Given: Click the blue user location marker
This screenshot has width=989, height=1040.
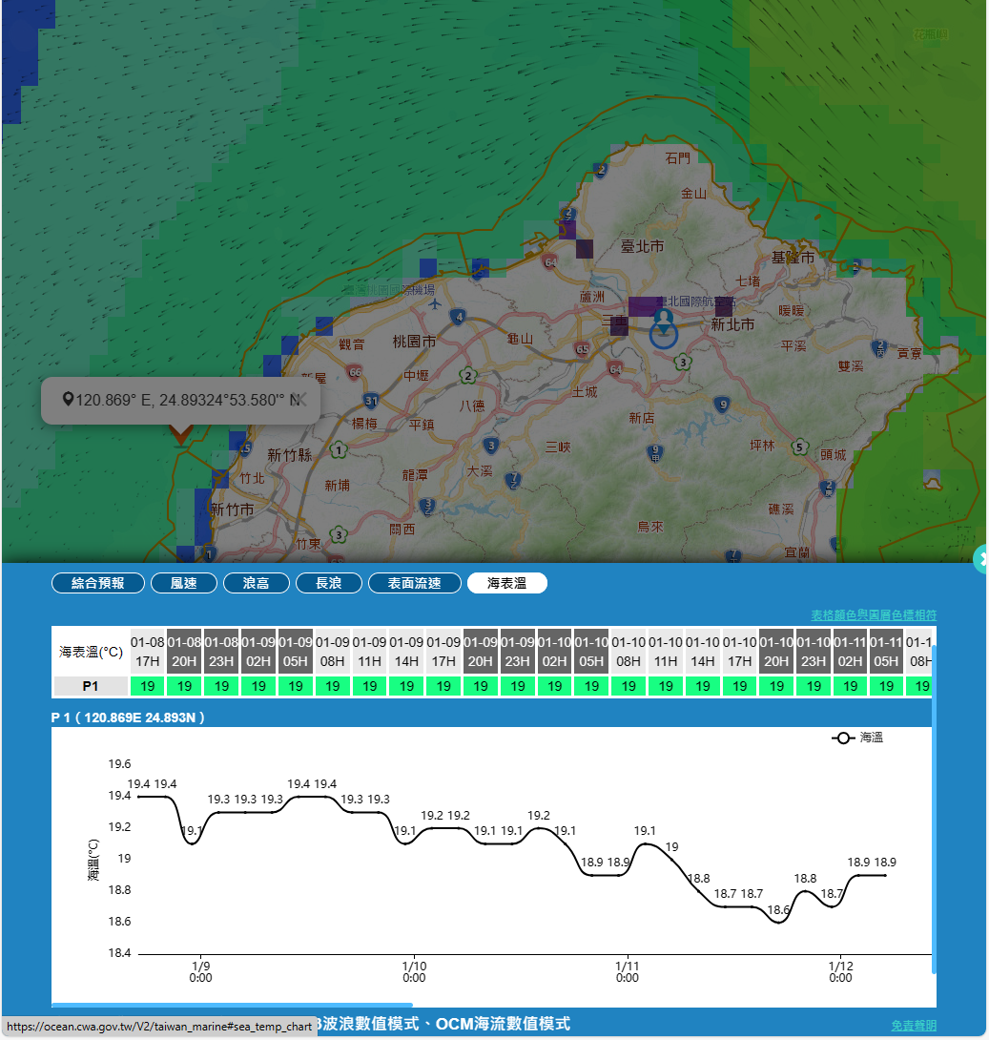Looking at the screenshot, I should coord(664,328).
